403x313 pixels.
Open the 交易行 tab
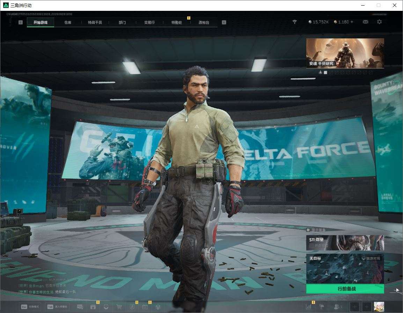click(x=149, y=22)
